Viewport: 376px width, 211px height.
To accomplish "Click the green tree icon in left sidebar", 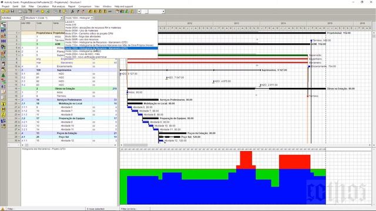I will 4,75.
